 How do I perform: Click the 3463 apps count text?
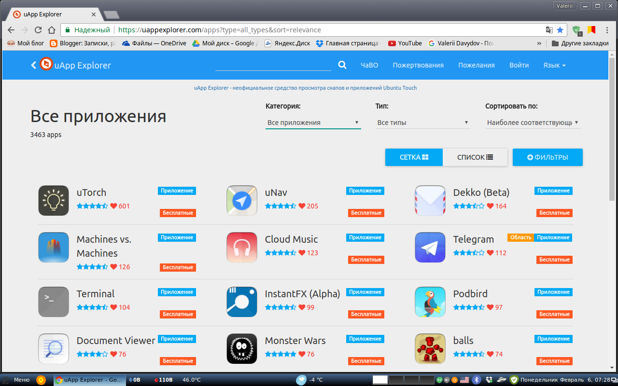click(x=46, y=135)
